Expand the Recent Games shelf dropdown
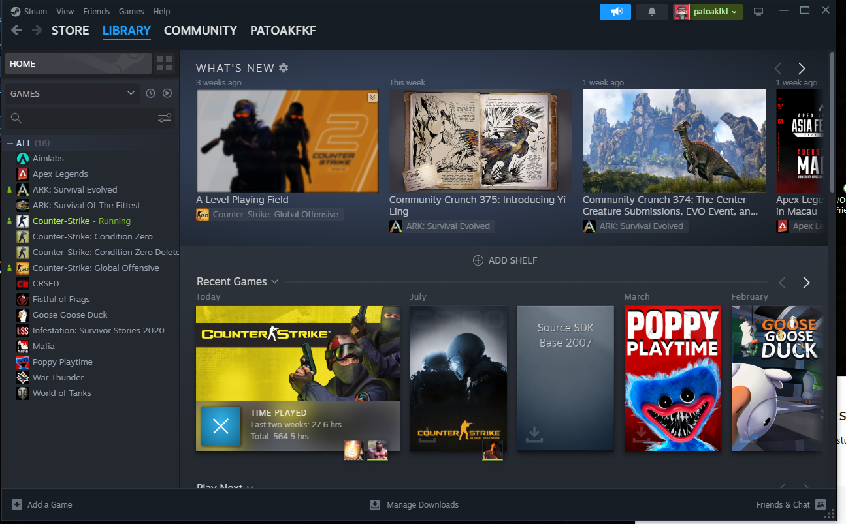The height and width of the screenshot is (524, 846). 275,282
